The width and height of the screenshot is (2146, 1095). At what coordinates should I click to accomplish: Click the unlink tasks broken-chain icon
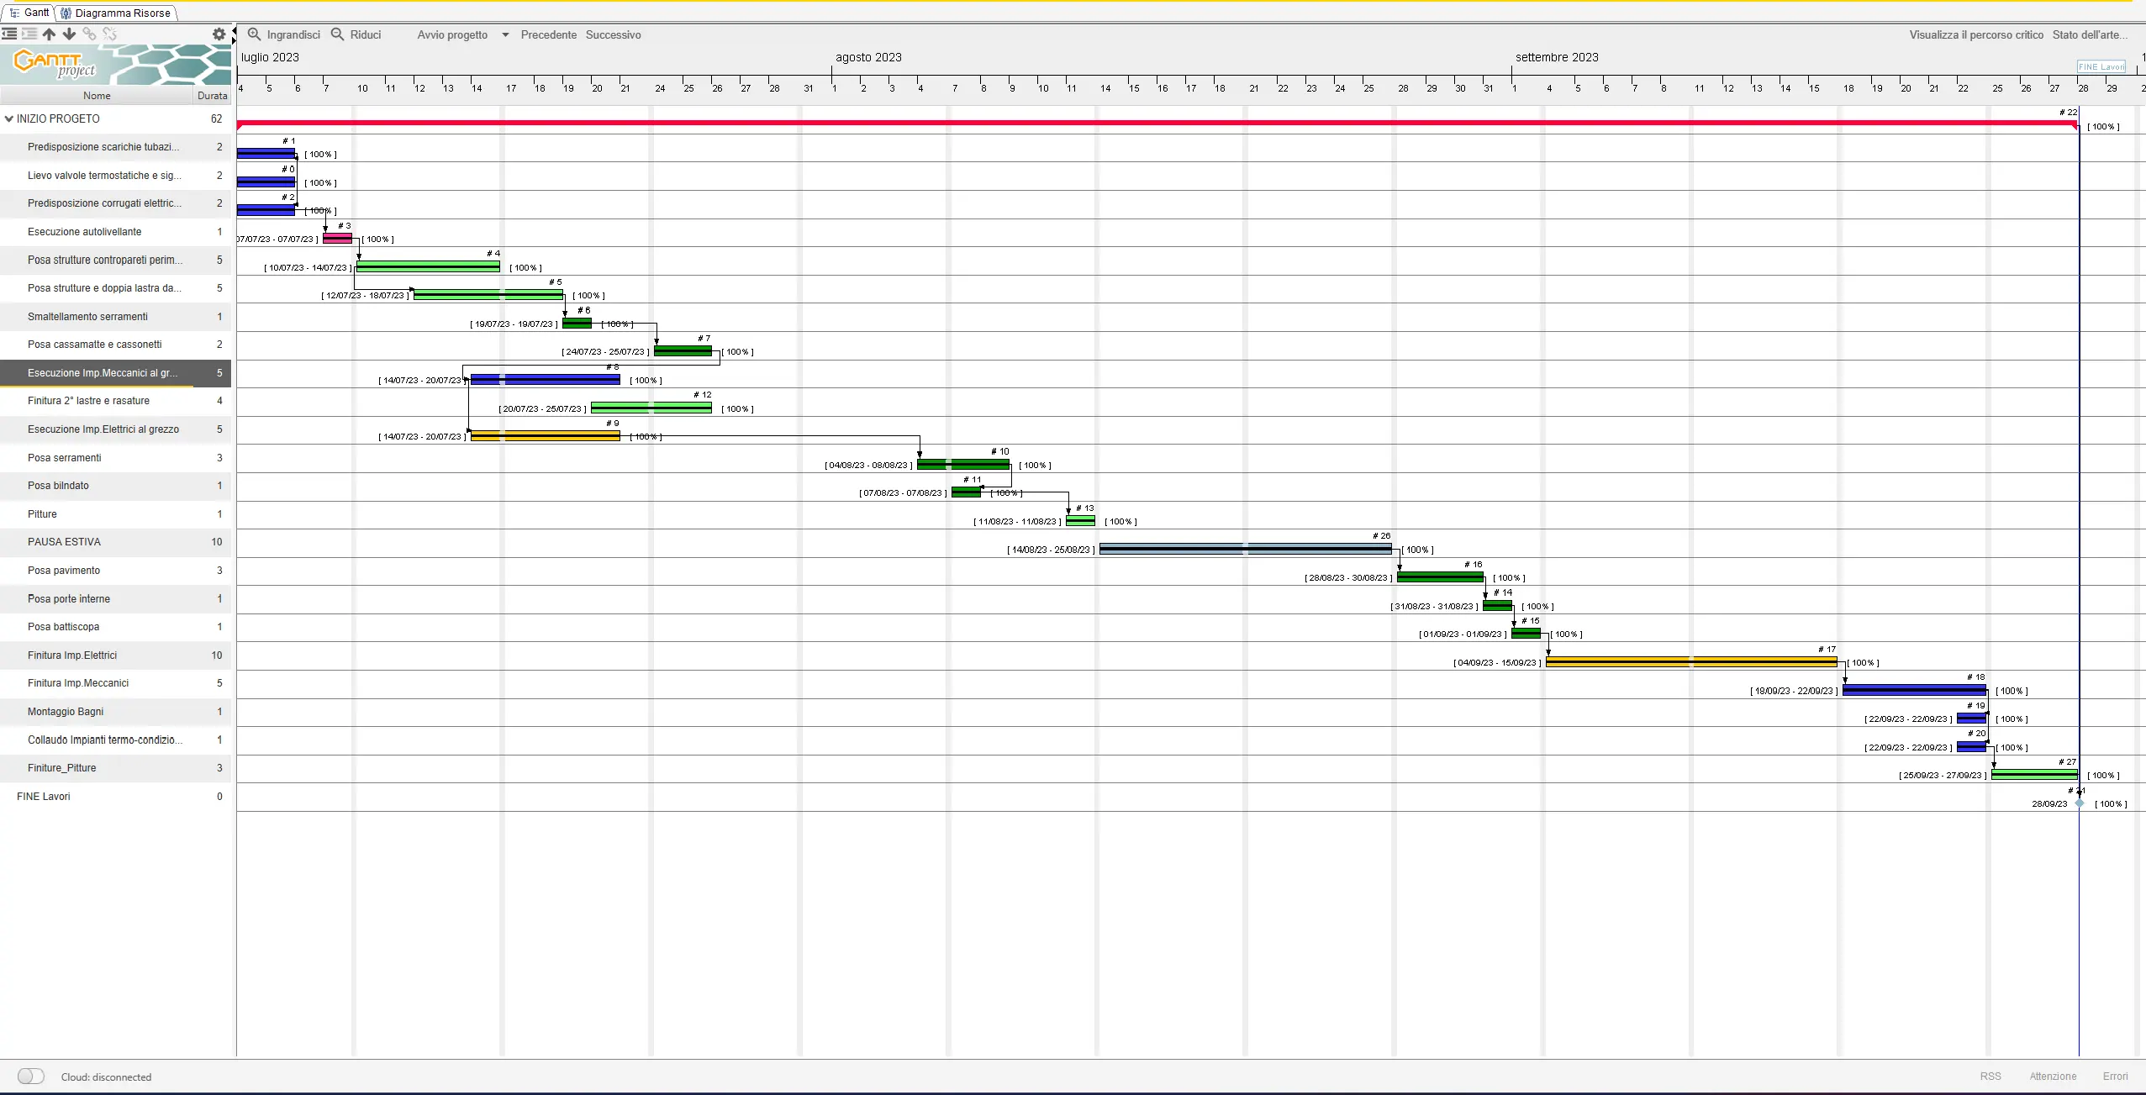109,34
